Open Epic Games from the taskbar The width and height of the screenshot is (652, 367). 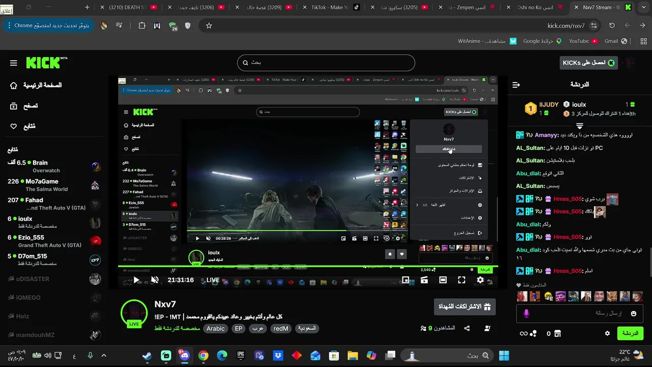240,355
